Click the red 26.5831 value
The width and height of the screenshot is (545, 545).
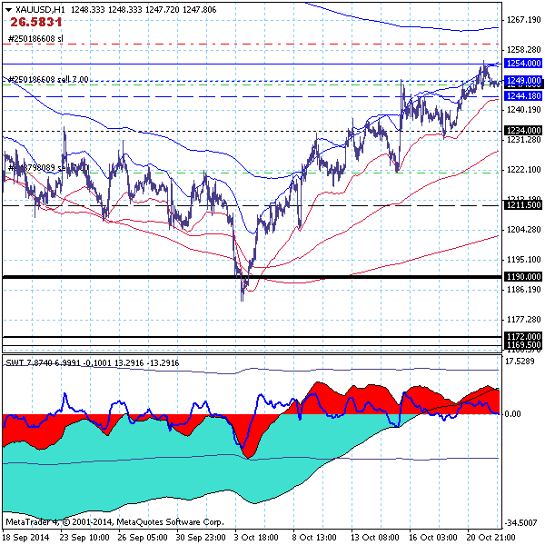coord(36,22)
